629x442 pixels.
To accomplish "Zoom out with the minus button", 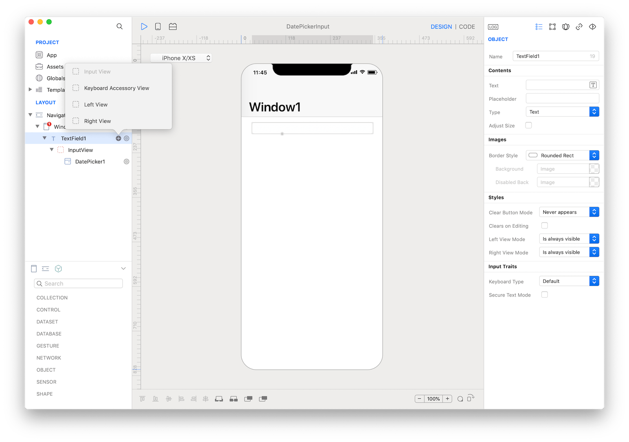I will [419, 399].
